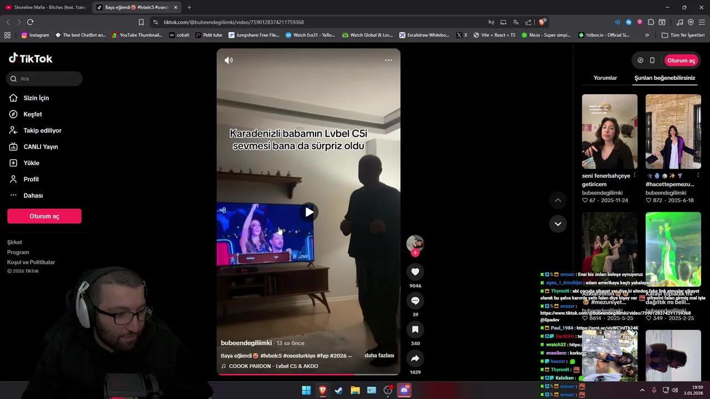Open the creator's profile avatar beside the video

[415, 243]
